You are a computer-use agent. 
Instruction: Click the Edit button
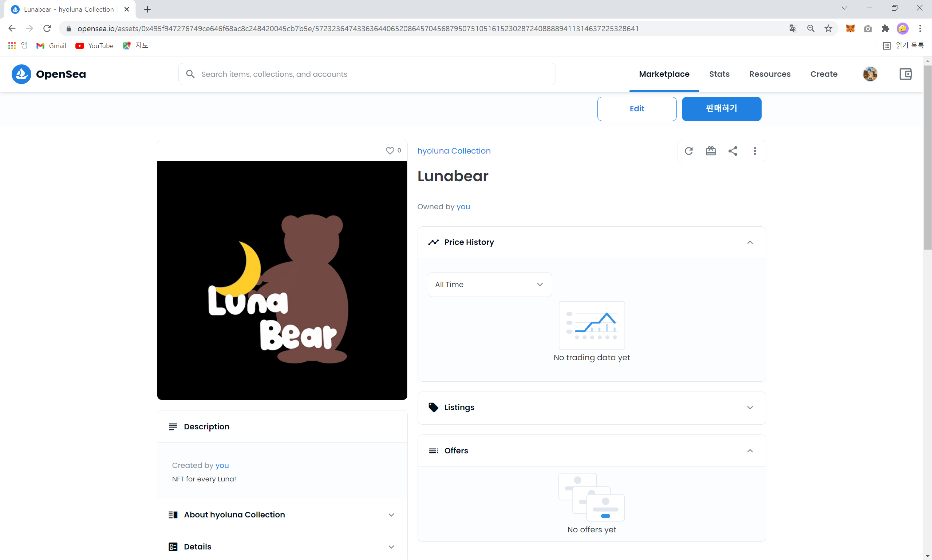pyautogui.click(x=637, y=109)
